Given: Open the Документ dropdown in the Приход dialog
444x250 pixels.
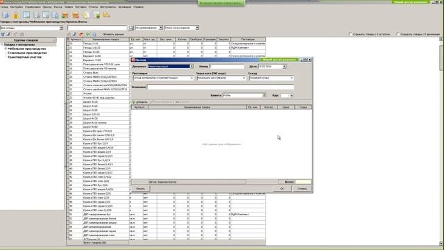Looking at the screenshot, I should click(191, 67).
